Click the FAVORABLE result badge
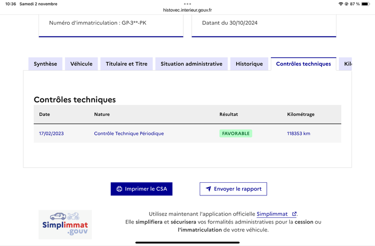Image resolution: width=375 pixels, height=246 pixels. 236,134
